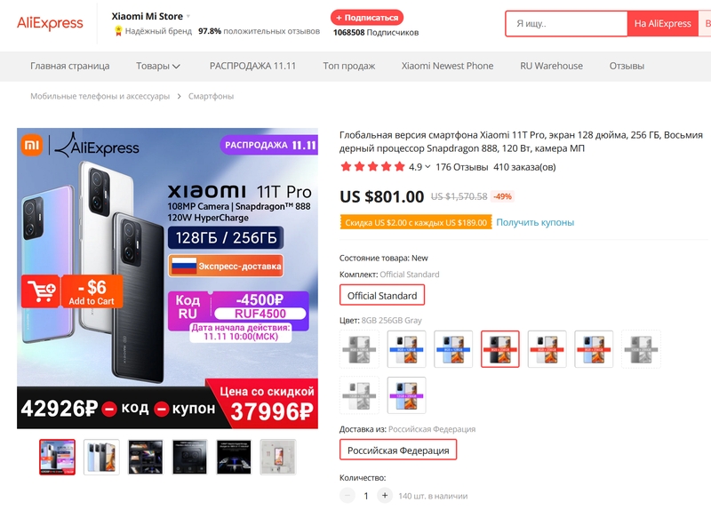This screenshot has width=711, height=510.
Task: Open the camera close-up thumbnail
Action: pyautogui.click(x=145, y=457)
